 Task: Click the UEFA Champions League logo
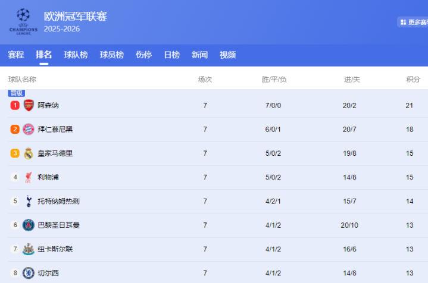(x=23, y=22)
